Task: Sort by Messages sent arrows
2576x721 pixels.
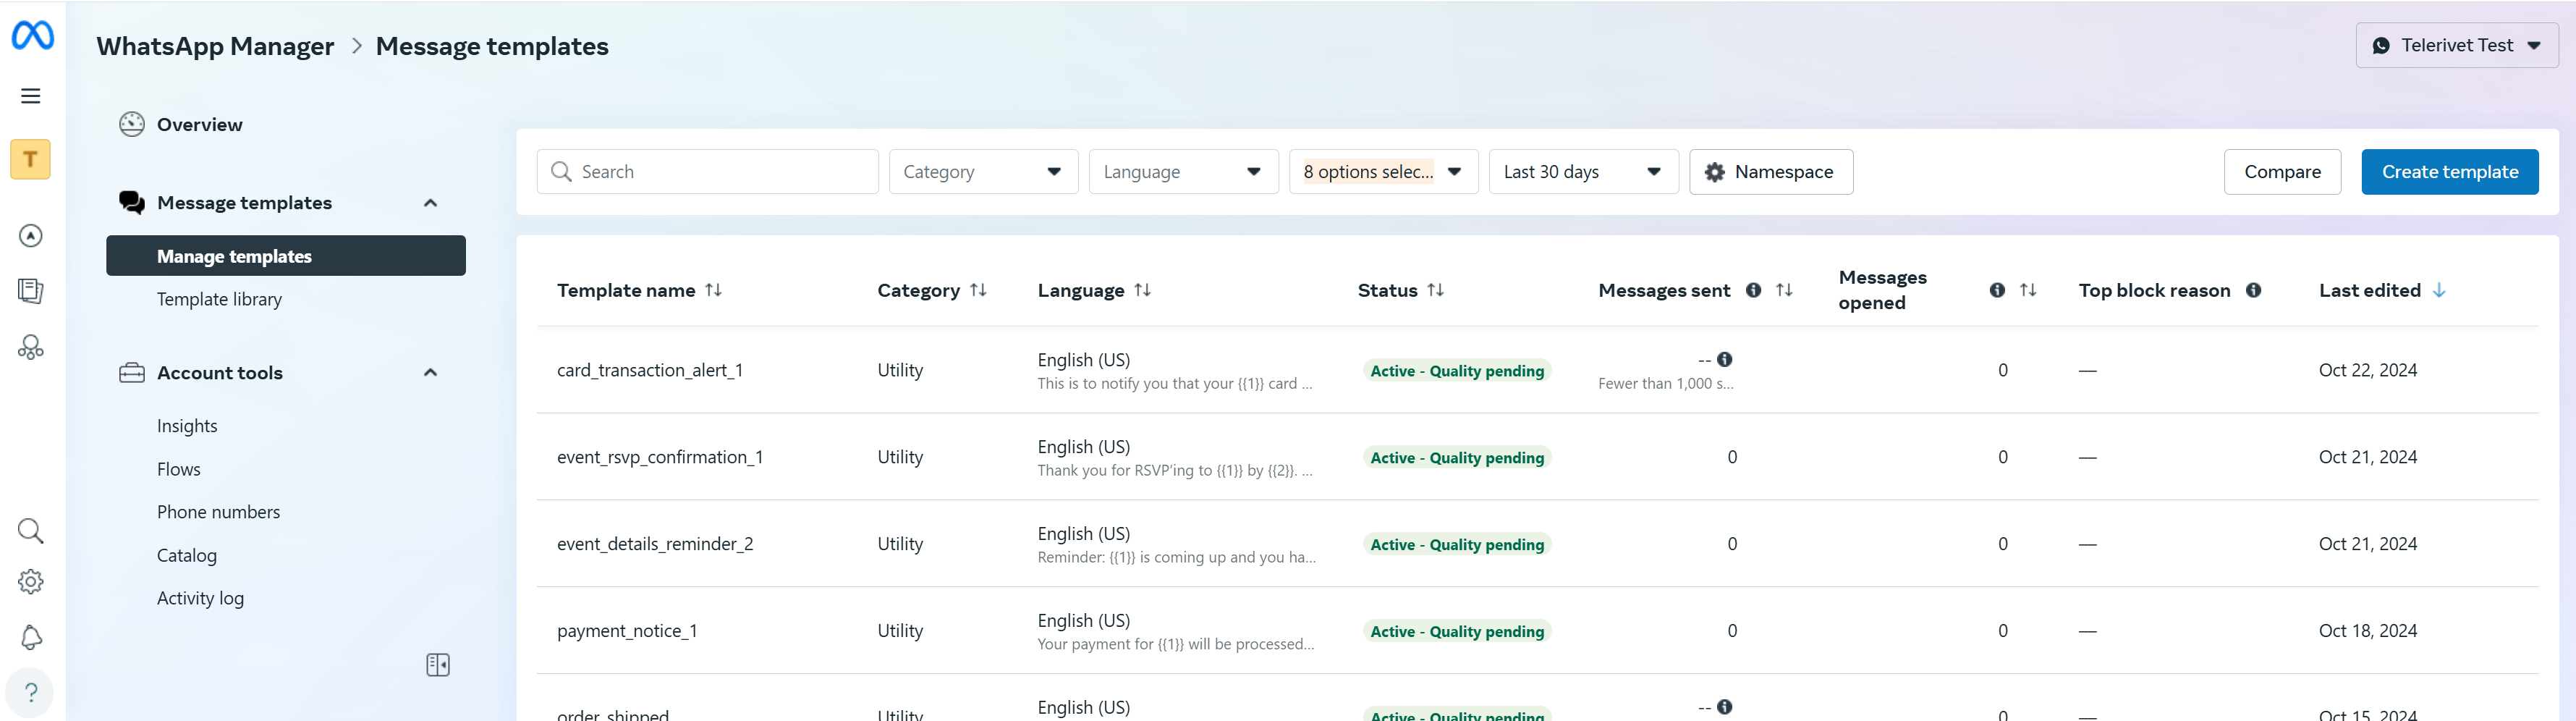Action: click(1784, 290)
